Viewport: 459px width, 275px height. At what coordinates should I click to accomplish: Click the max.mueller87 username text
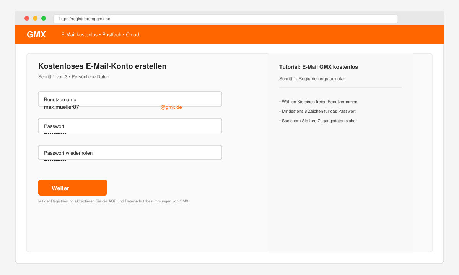pos(62,107)
